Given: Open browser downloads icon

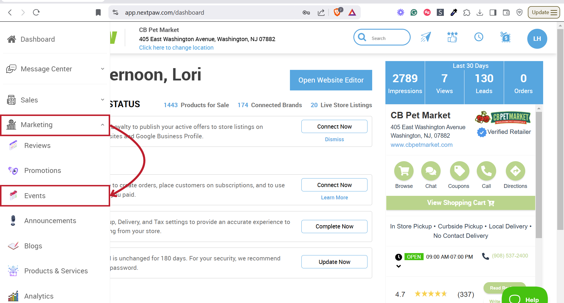Looking at the screenshot, I should click(x=480, y=12).
